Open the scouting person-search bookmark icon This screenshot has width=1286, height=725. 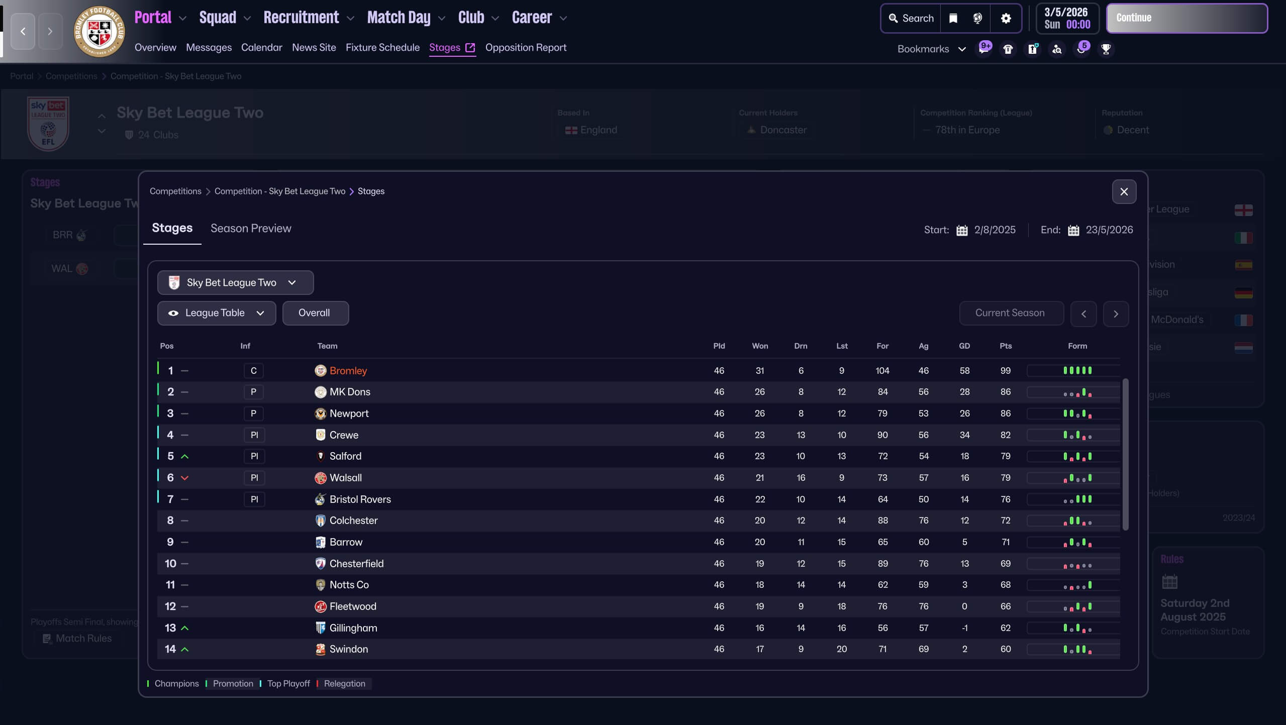pos(1057,49)
